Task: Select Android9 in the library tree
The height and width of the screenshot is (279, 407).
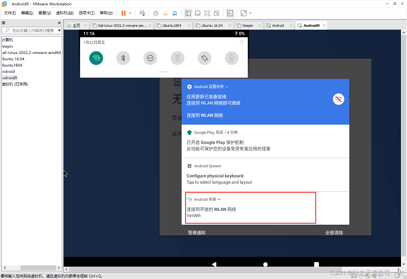Action: [x=9, y=78]
